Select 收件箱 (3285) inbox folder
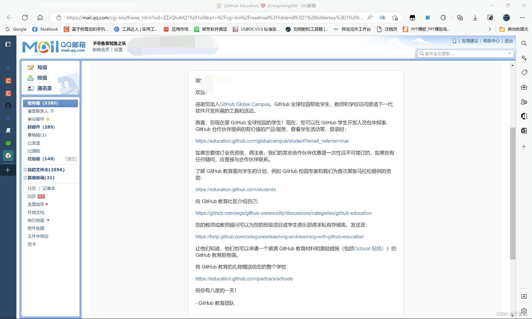532x319 pixels. pos(50,103)
